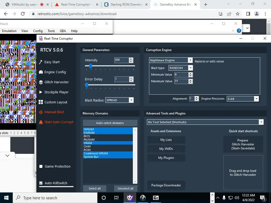
Task: Deselect VRAM memory domain
Action: pos(108,143)
